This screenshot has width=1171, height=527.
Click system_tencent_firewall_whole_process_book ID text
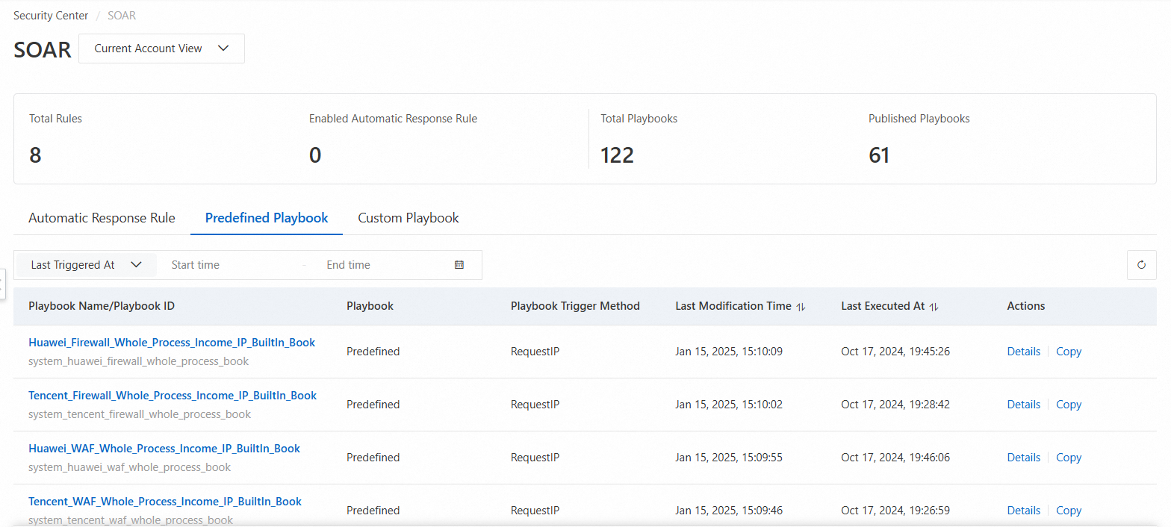point(140,414)
